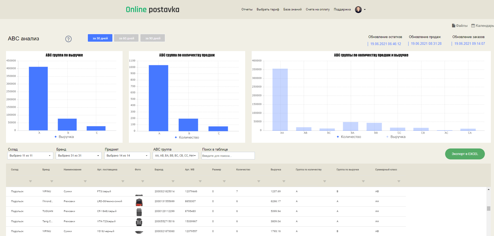Open filter icon under Арт. WB column
Screen dimensions: 494x236
coord(200,181)
